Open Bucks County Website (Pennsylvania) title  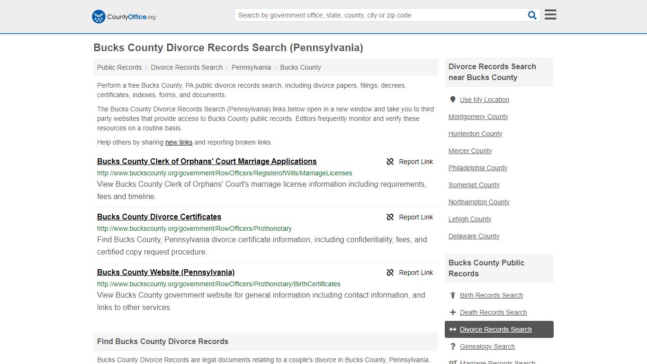(x=166, y=273)
